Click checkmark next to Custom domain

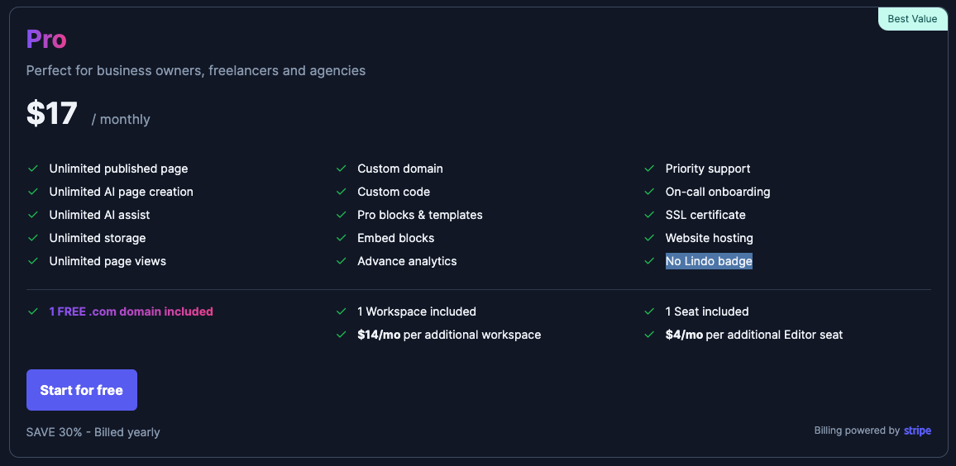point(342,169)
